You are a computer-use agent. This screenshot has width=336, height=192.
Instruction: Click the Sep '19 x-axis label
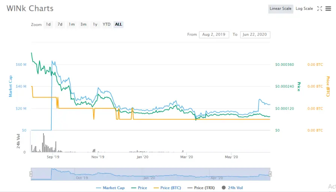pyautogui.click(x=53, y=157)
